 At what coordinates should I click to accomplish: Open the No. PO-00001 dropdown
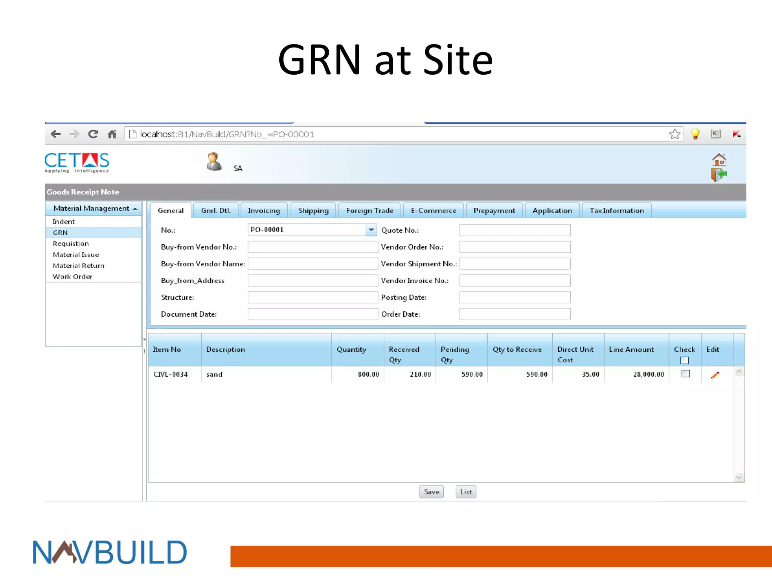point(371,230)
